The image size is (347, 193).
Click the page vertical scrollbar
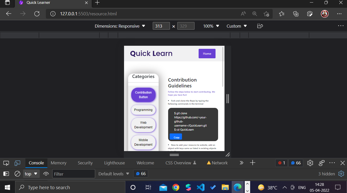tap(223, 67)
